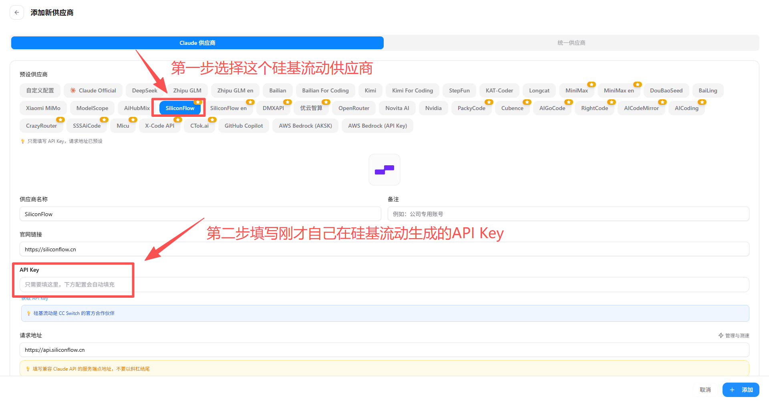Select the MiniMax en preset
This screenshot has height=403, width=769.
click(619, 90)
